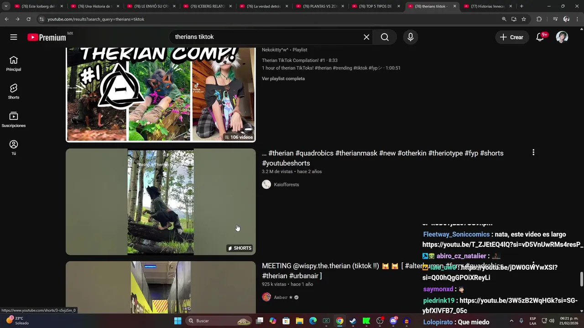Run search with magnifier button
The image size is (584, 328).
[385, 37]
